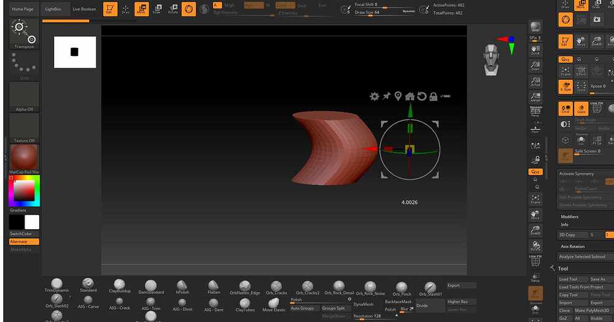This screenshot has height=322, width=614.
Task: Click the head orientation camera view
Action: (491, 60)
